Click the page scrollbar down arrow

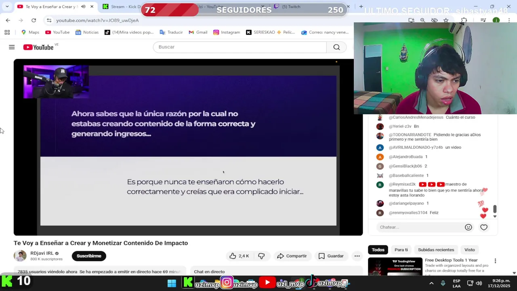tap(514, 273)
